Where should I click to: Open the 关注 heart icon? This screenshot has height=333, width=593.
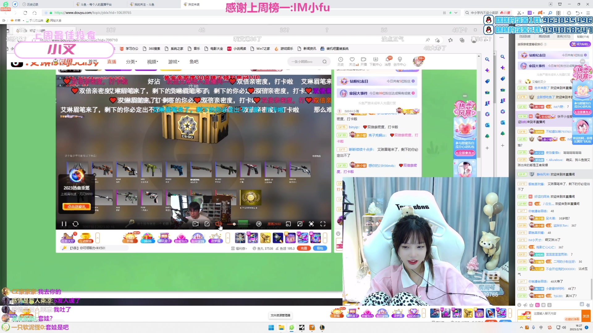[352, 61]
